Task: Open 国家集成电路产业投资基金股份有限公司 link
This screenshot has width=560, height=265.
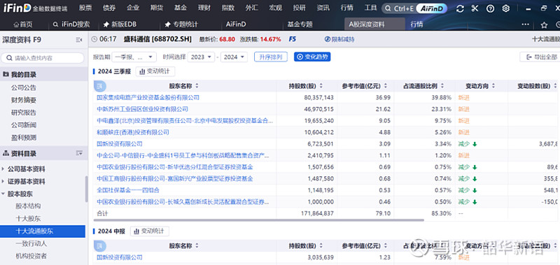Action: pos(148,97)
